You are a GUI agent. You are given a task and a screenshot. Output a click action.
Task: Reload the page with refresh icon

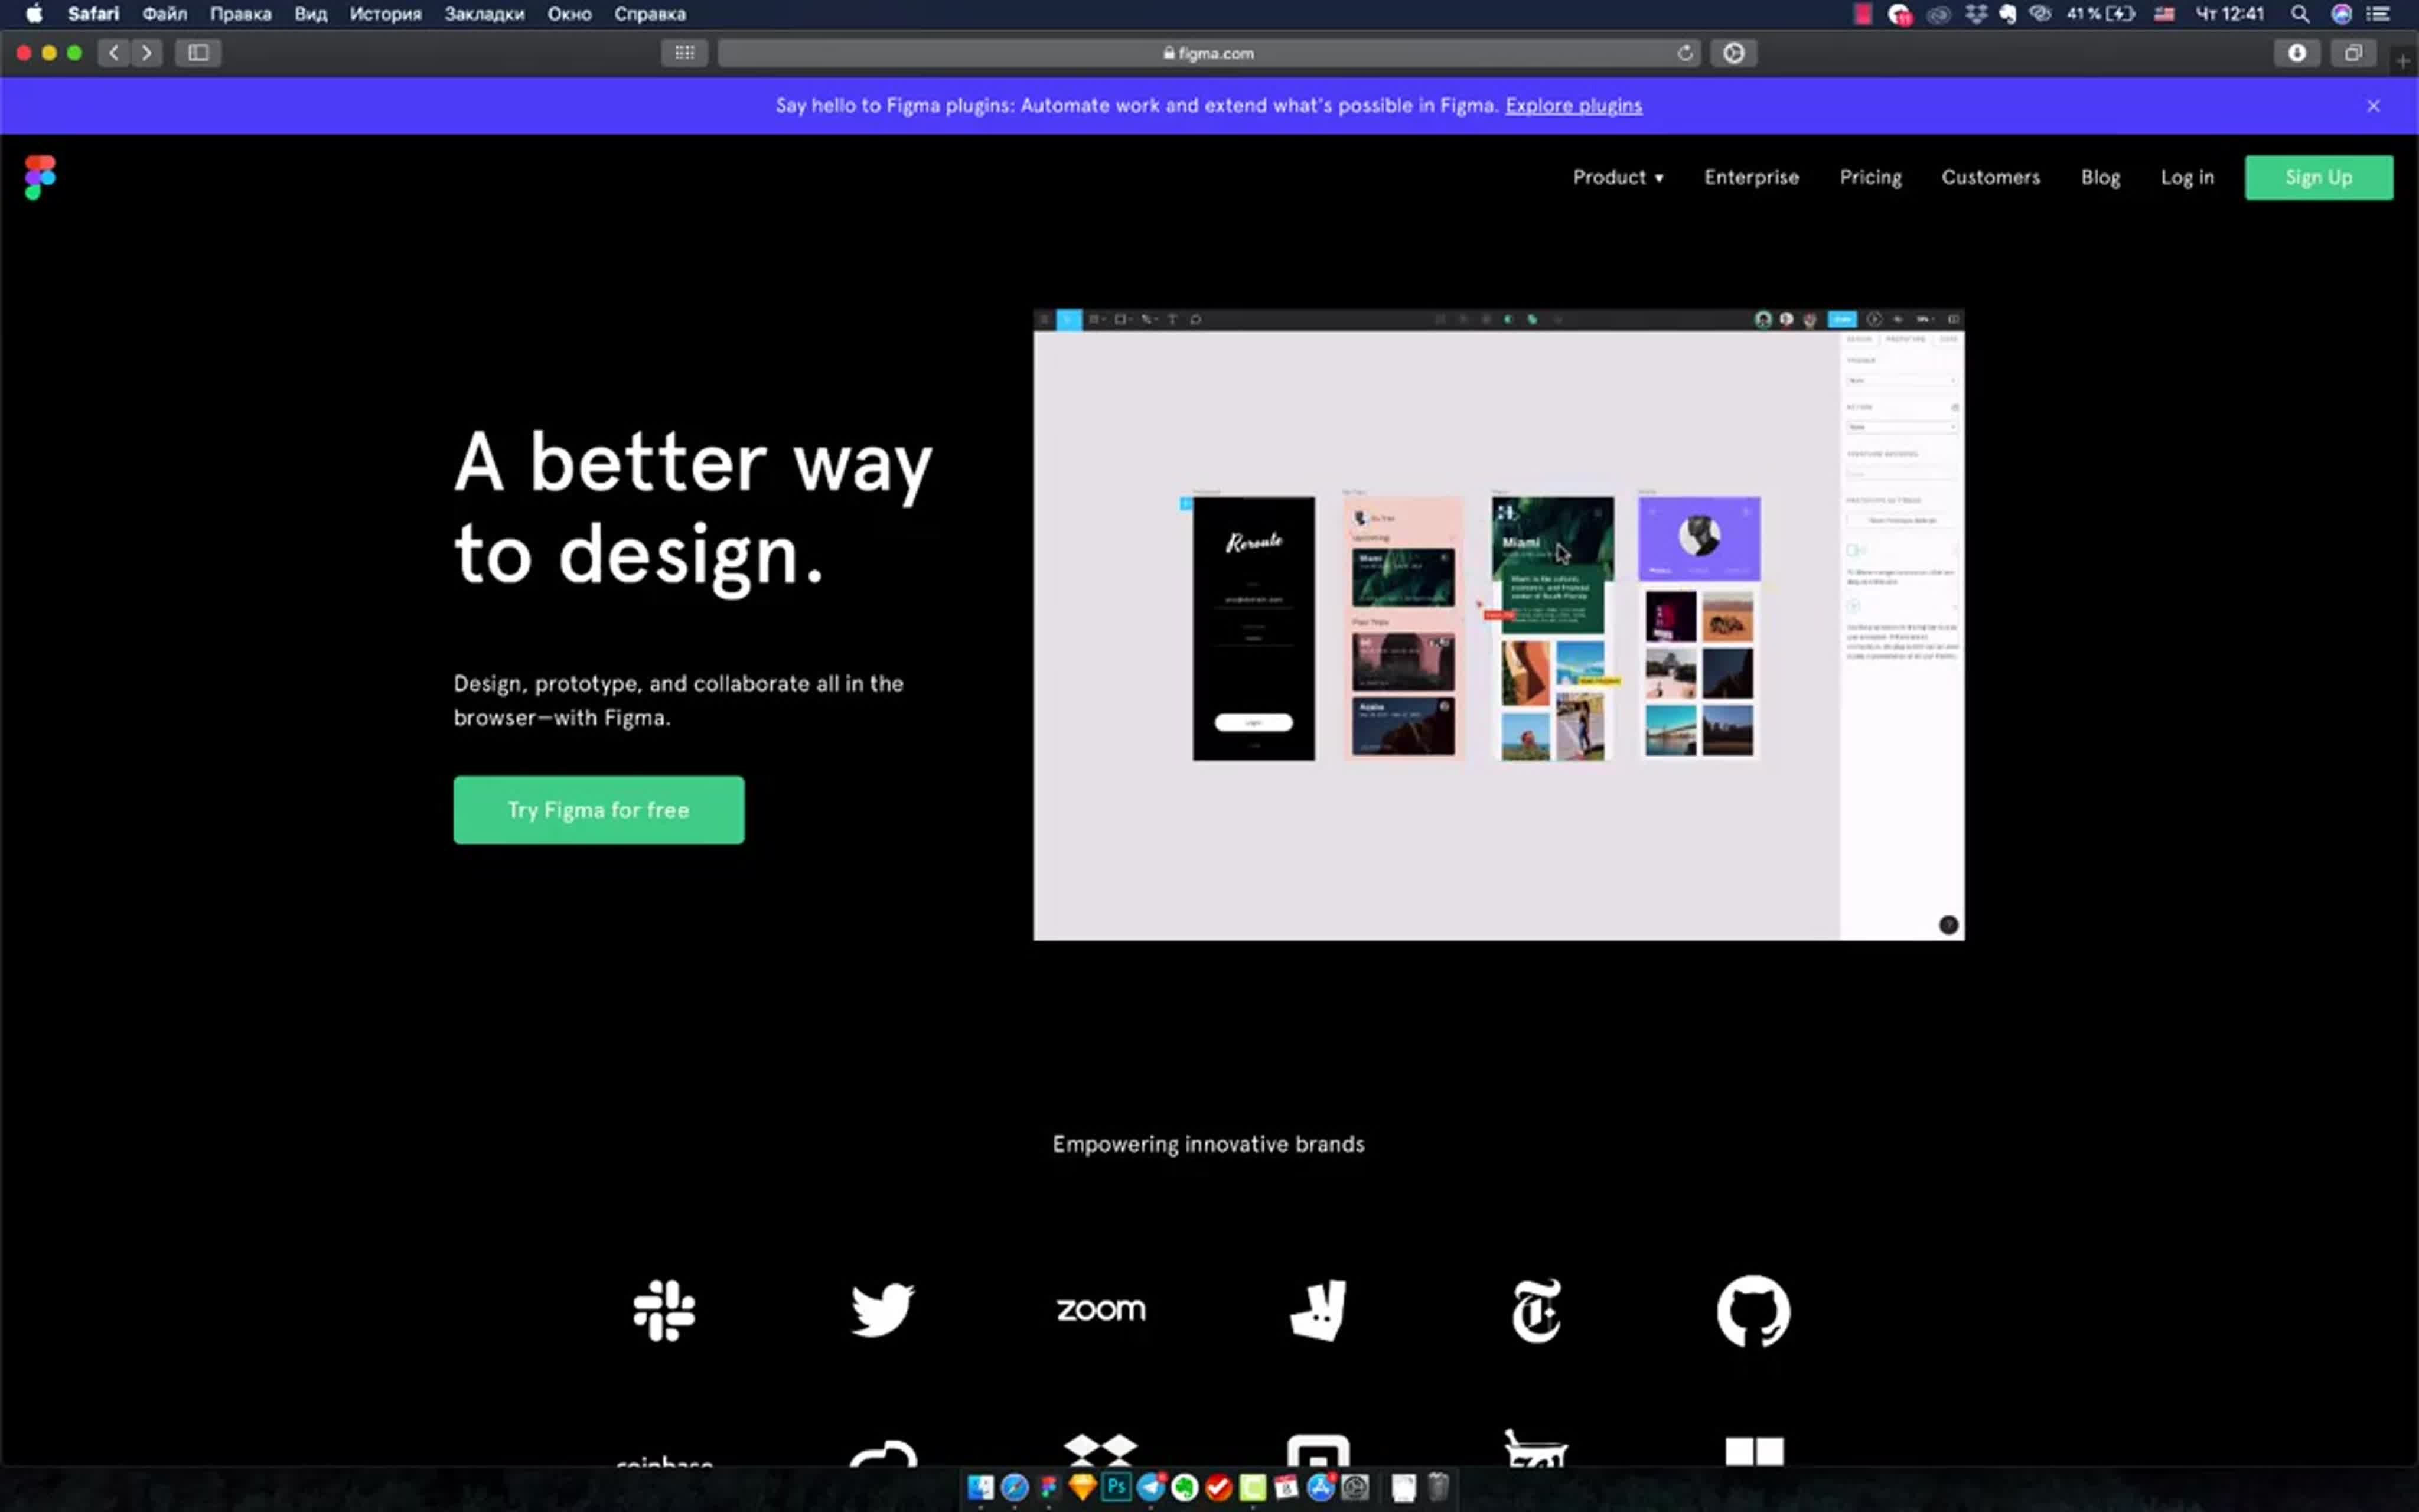pyautogui.click(x=1686, y=53)
